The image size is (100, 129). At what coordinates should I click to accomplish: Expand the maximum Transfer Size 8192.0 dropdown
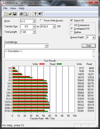(54, 27)
